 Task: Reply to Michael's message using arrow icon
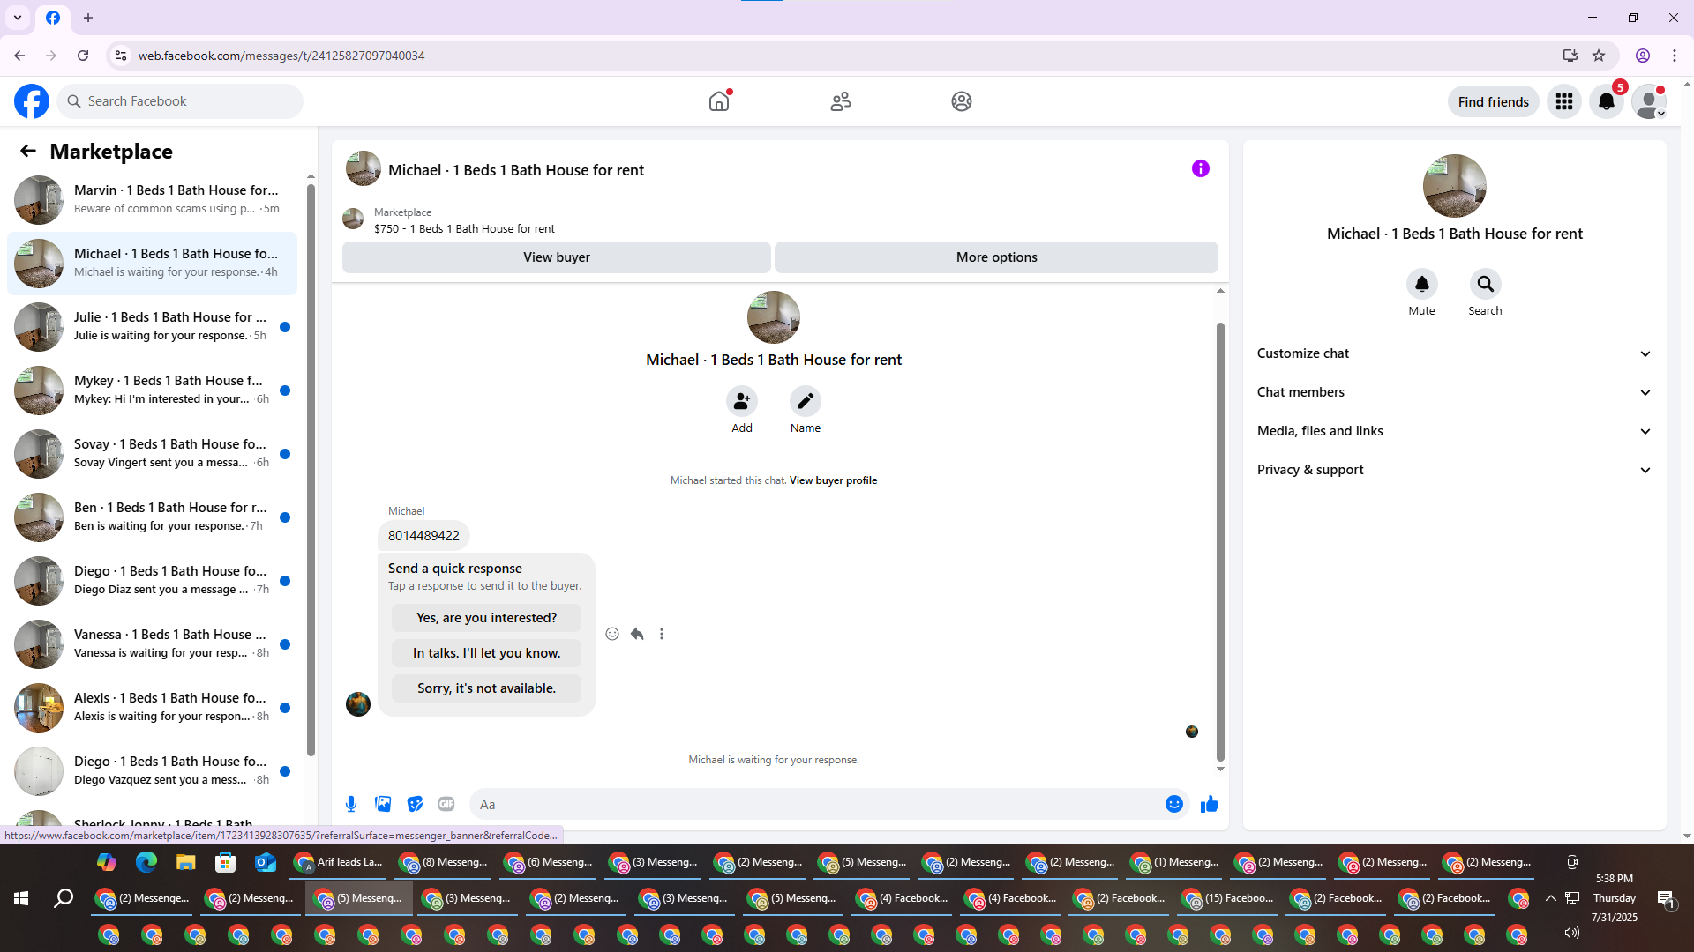[x=637, y=634]
